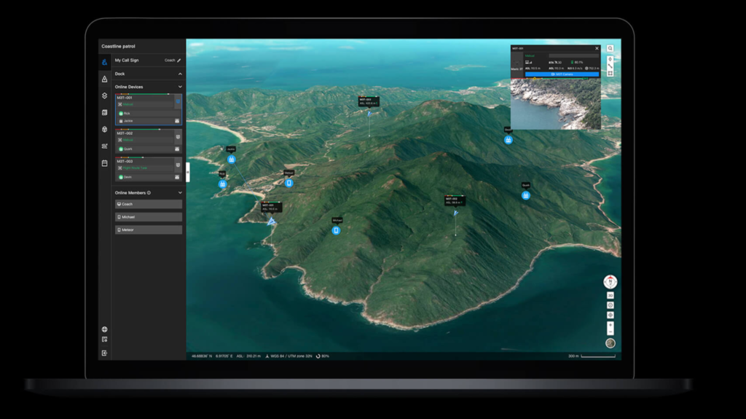Collapse the Online Devices section
Image resolution: width=746 pixels, height=419 pixels.
click(179, 87)
